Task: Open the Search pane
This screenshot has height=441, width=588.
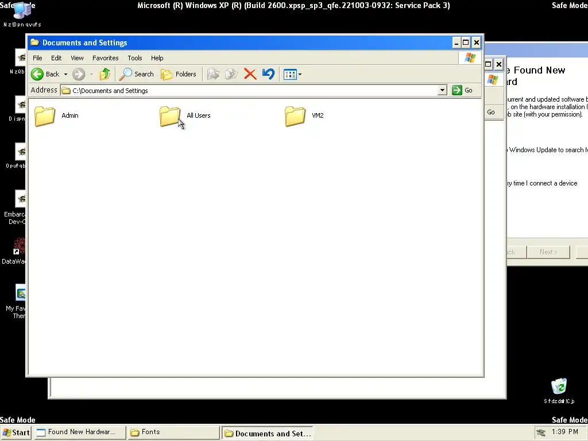Action: [137, 74]
